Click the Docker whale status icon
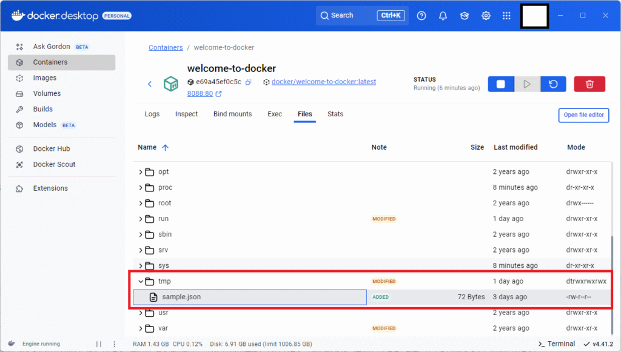Image resolution: width=621 pixels, height=352 pixels. 12,344
